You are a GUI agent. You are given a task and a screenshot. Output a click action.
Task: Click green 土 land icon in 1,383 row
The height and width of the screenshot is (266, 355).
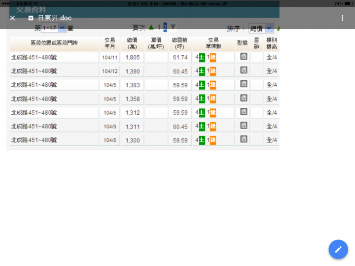202,85
